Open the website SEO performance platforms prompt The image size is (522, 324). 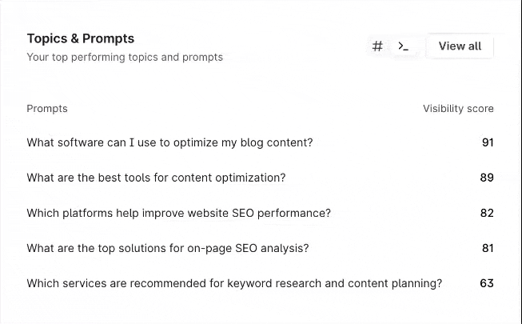(178, 213)
